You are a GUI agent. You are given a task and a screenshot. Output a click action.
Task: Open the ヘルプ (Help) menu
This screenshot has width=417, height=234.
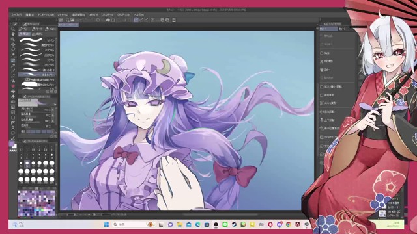point(139,14)
